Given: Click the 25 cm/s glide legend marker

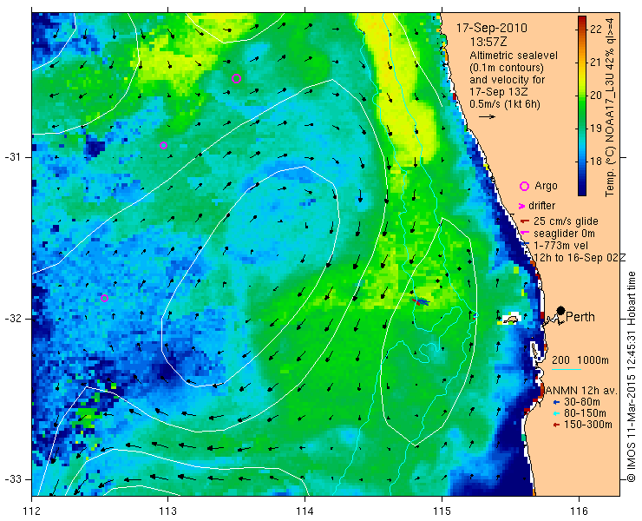Looking at the screenshot, I should point(525,221).
